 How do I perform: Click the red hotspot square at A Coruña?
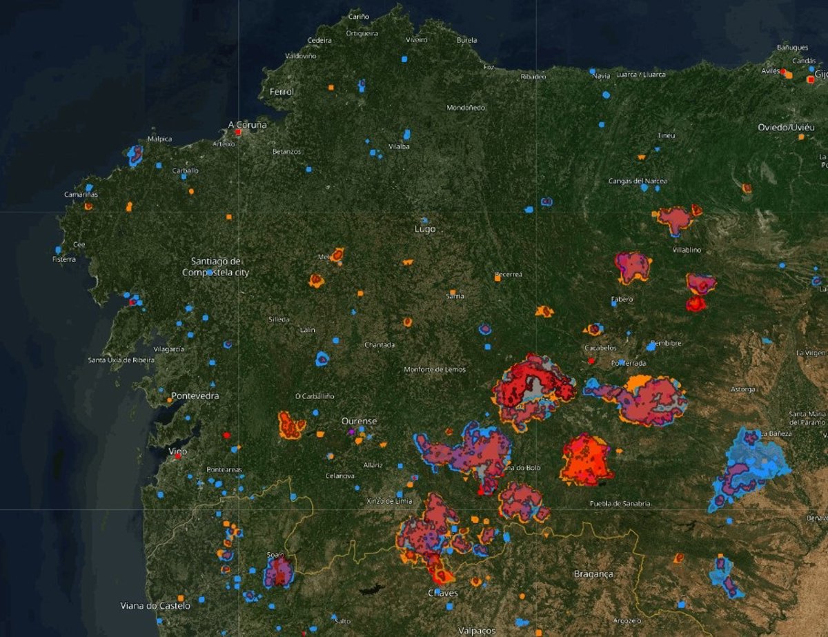tap(237, 131)
